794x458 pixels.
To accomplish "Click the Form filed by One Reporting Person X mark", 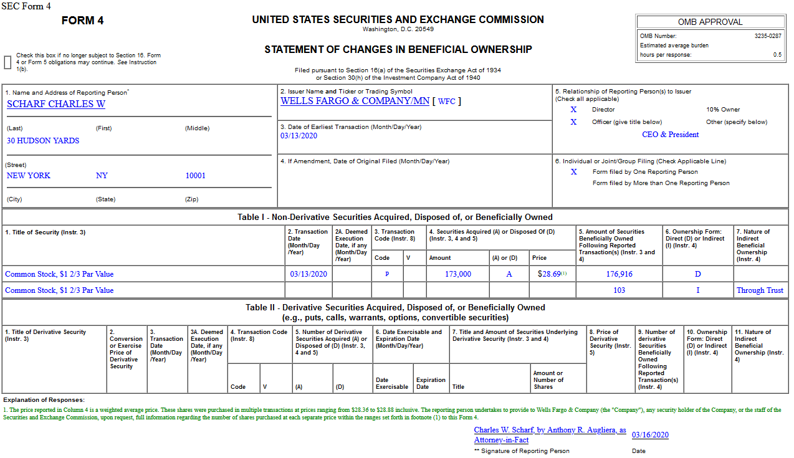I will 573,172.
